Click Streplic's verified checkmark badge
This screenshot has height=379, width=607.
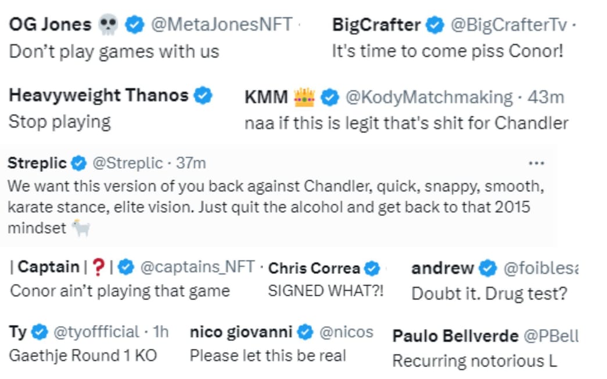(x=78, y=163)
